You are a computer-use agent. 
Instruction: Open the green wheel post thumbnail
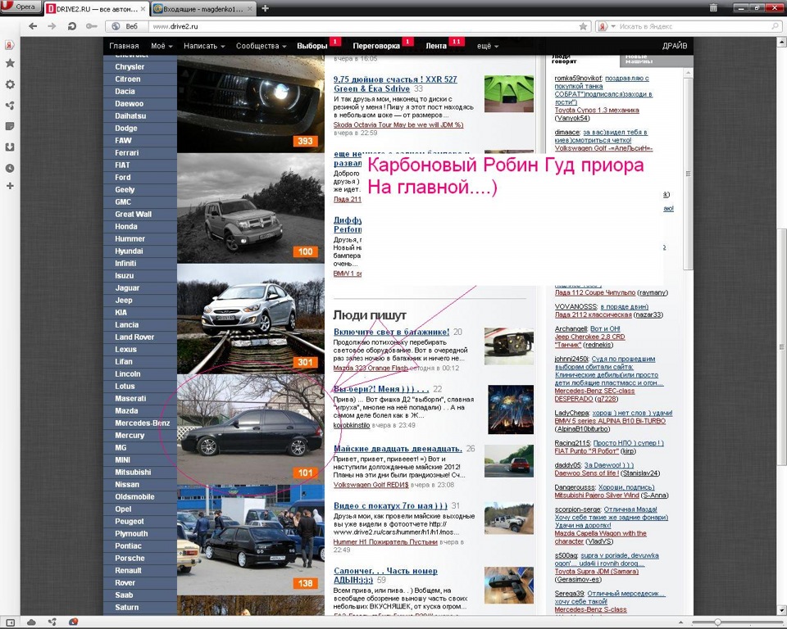(x=508, y=94)
